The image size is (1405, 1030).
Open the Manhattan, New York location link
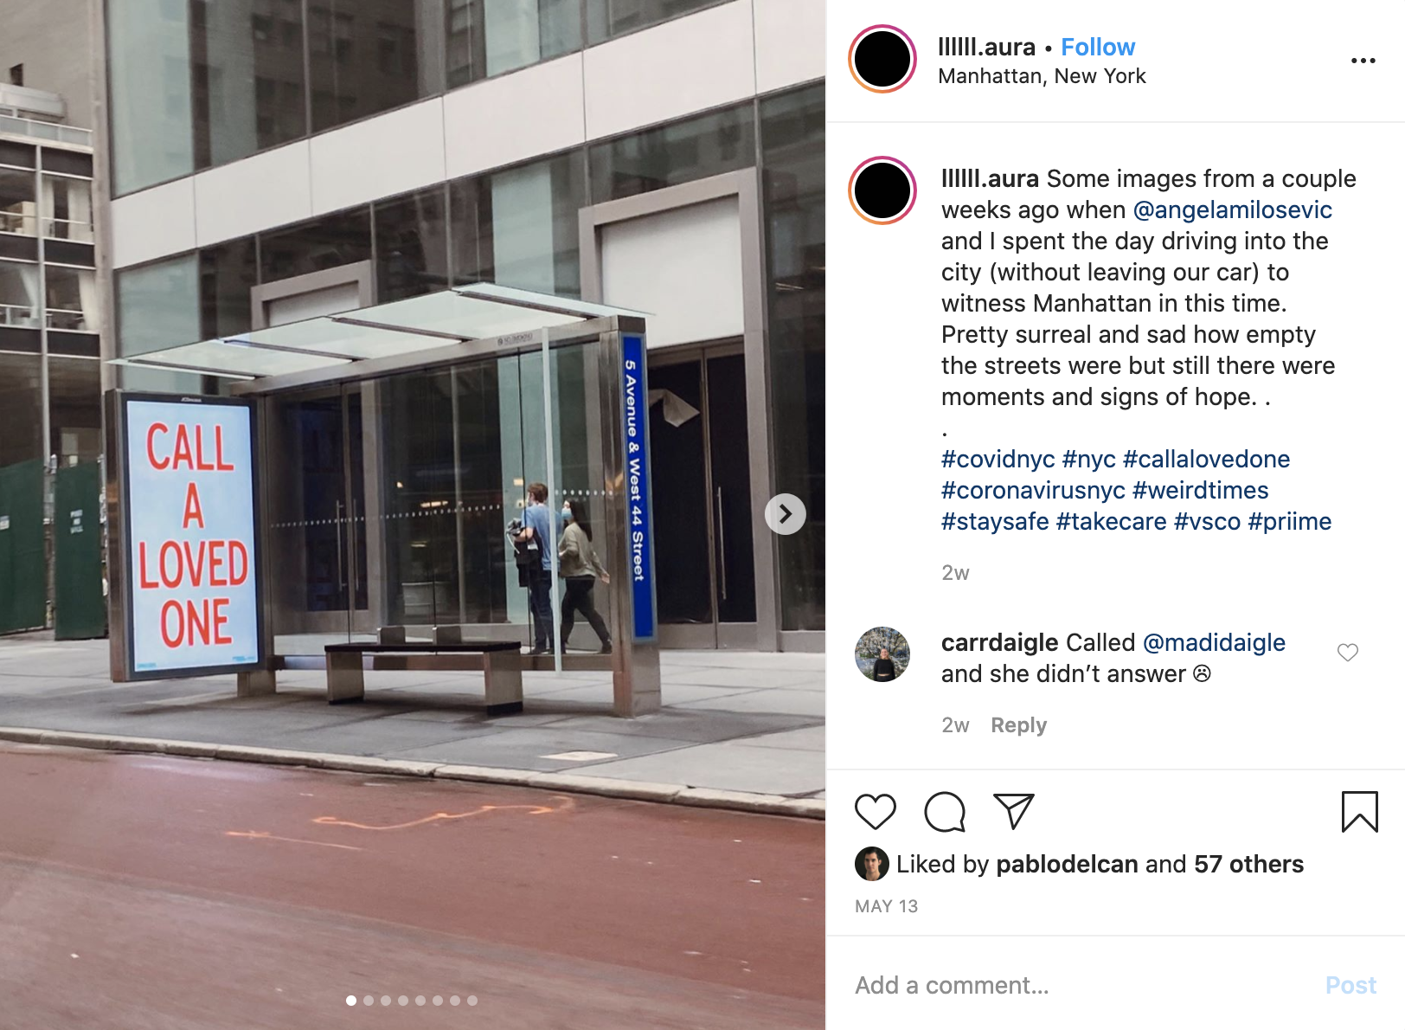pos(1042,76)
